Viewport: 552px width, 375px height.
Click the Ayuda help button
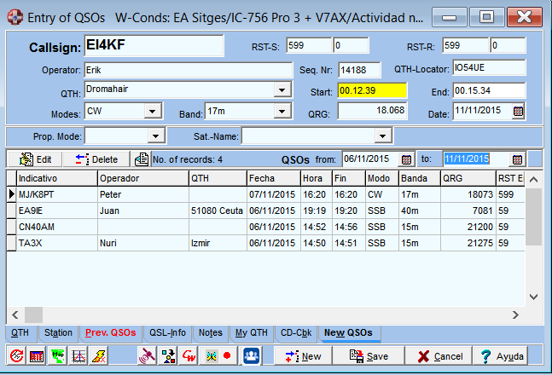click(502, 356)
